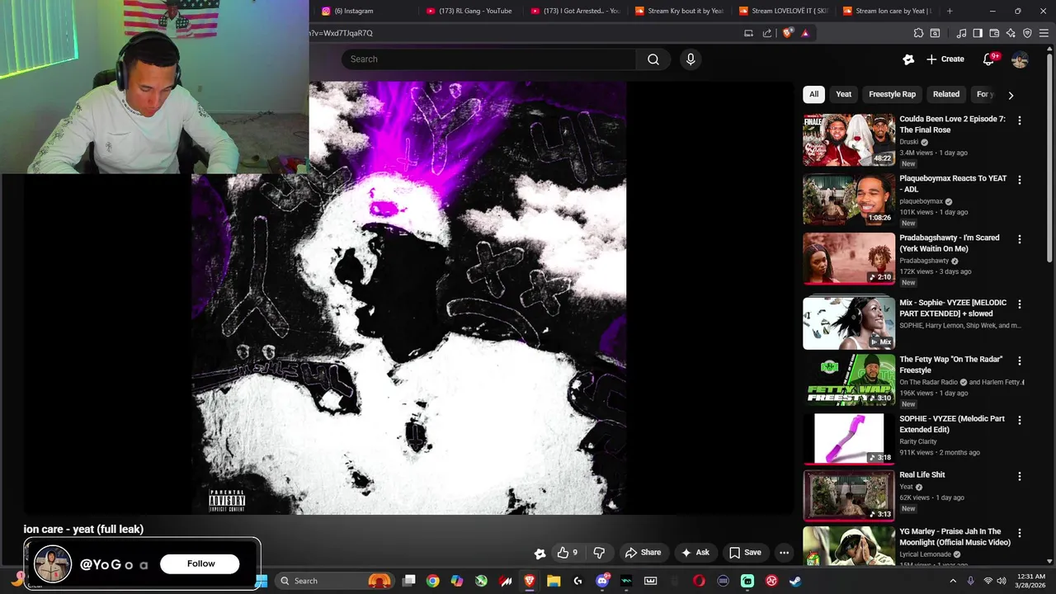Open the volume speaker icon in tray

1002,581
